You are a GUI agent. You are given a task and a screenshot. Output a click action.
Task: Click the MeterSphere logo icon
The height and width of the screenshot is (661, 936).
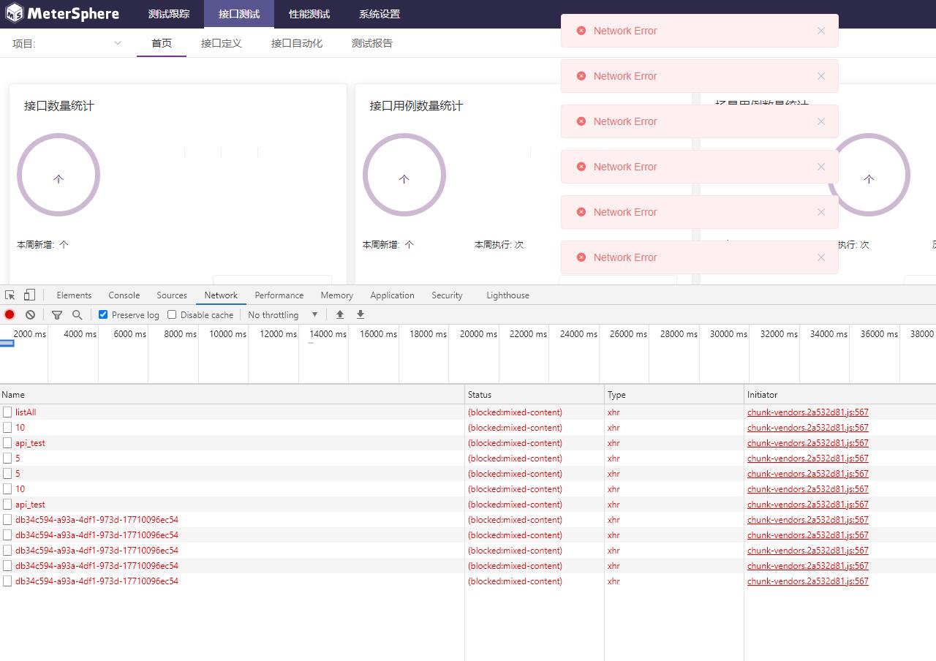coord(14,13)
